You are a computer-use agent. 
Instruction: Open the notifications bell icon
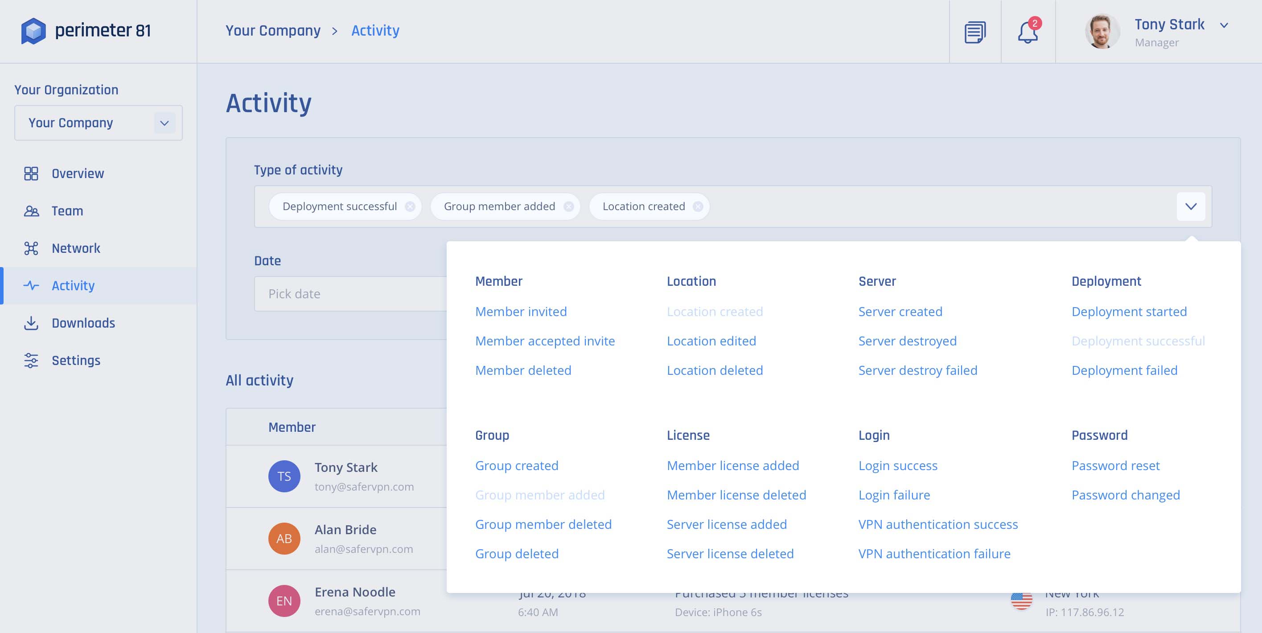tap(1028, 33)
